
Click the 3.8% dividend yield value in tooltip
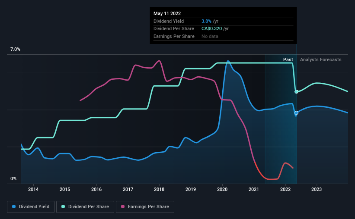206,21
